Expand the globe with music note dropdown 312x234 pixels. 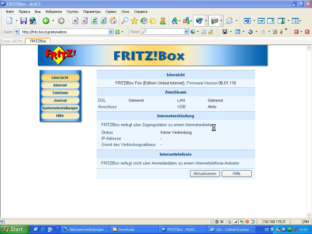click(206, 21)
